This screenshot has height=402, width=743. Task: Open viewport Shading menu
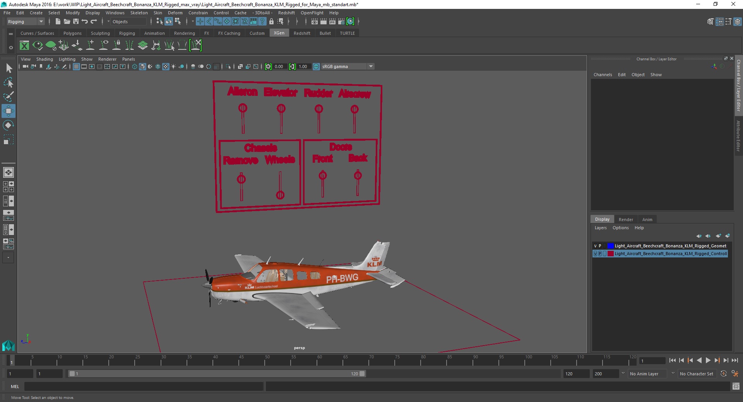[45, 59]
